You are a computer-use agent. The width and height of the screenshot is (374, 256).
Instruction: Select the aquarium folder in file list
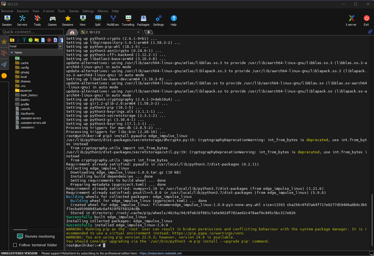pos(26,91)
